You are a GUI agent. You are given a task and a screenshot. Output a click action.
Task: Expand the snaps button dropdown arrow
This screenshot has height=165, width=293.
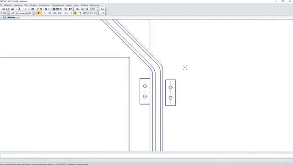click(41, 13)
